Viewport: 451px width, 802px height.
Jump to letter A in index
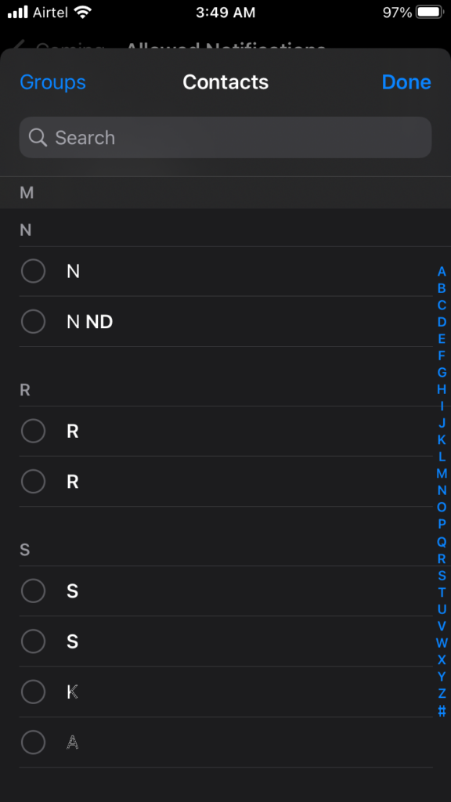point(442,272)
